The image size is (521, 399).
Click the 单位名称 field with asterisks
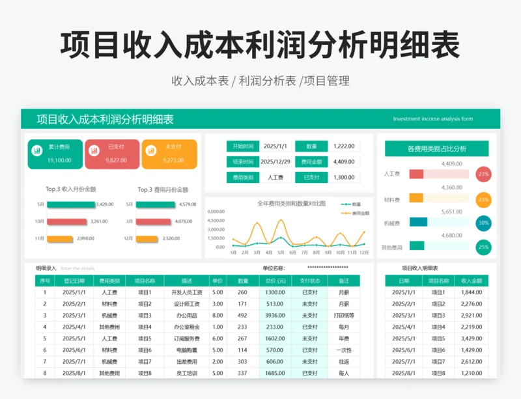328,268
